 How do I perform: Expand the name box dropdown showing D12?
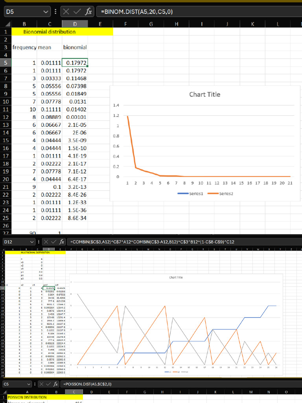(x=32, y=242)
